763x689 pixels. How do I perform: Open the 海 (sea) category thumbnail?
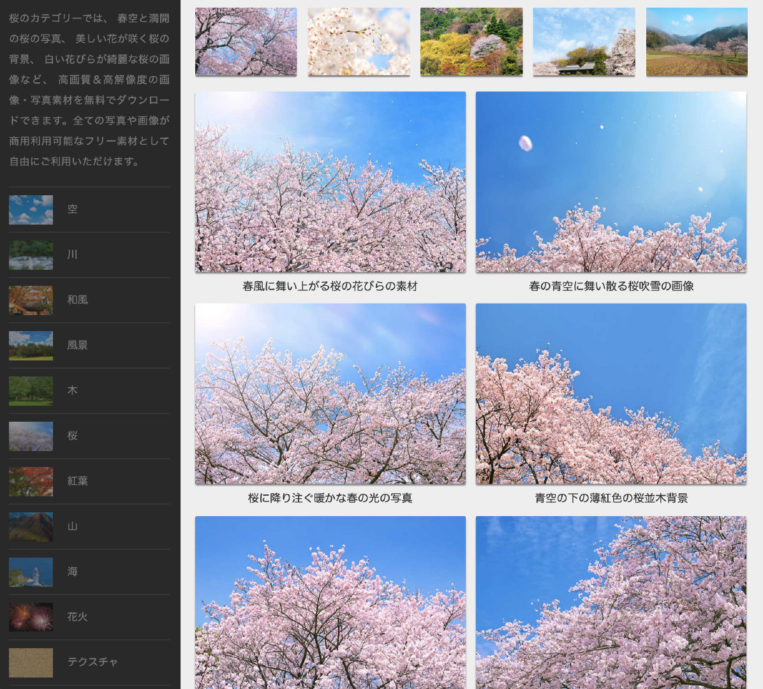click(x=31, y=572)
